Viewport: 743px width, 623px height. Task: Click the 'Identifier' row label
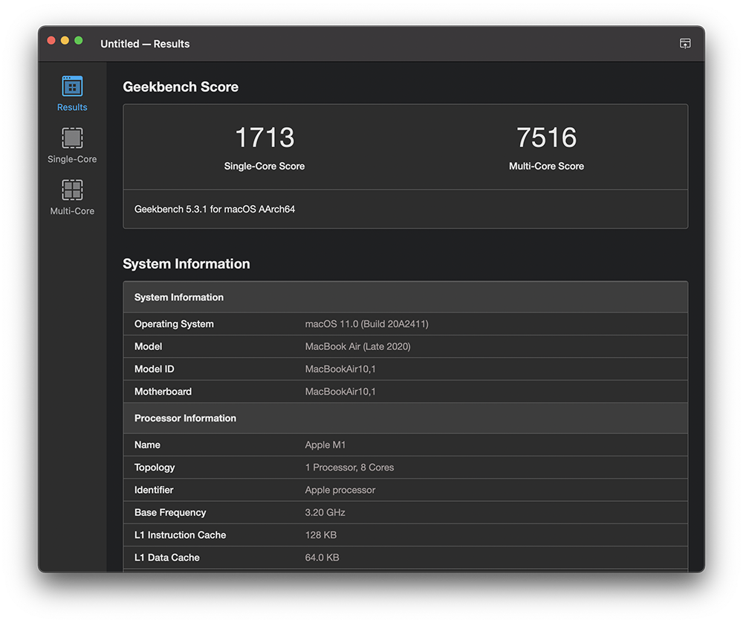point(154,490)
